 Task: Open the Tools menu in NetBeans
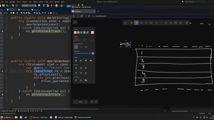51,2
